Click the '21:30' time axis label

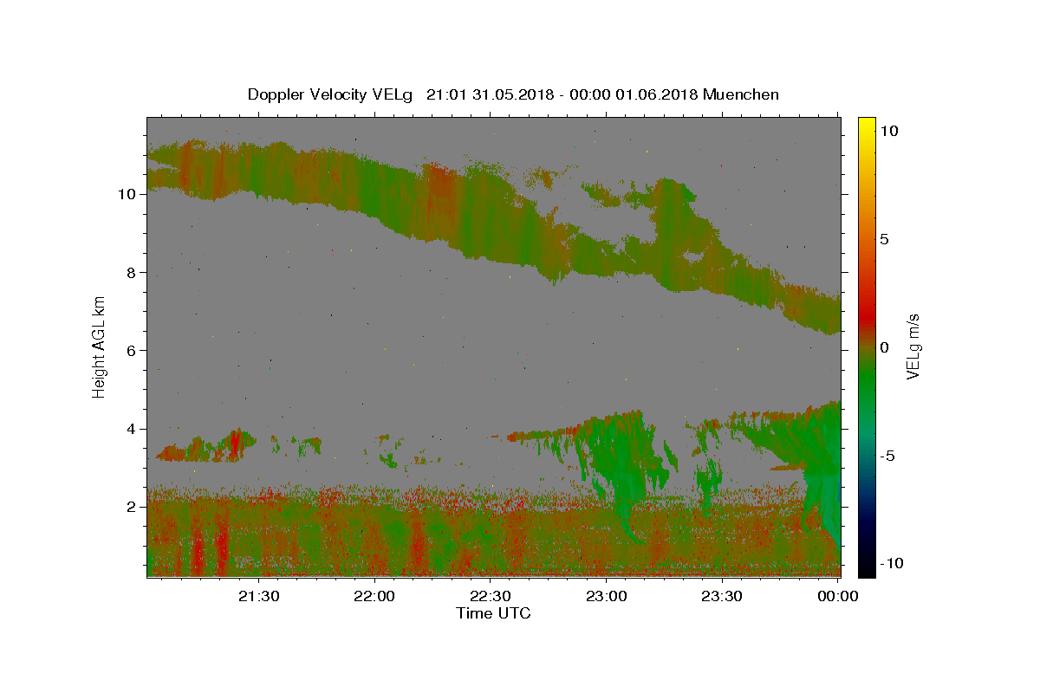click(259, 596)
